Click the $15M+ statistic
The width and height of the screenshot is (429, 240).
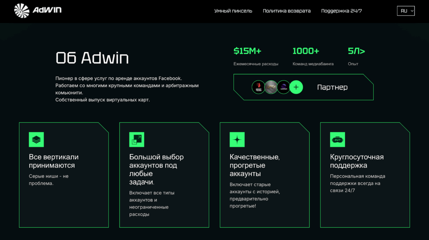pos(248,51)
